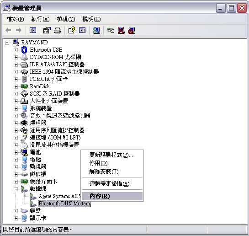This screenshot has width=249, height=236.
Task: Click Scan for hardware changes toolbar icon
Action: [96, 30]
